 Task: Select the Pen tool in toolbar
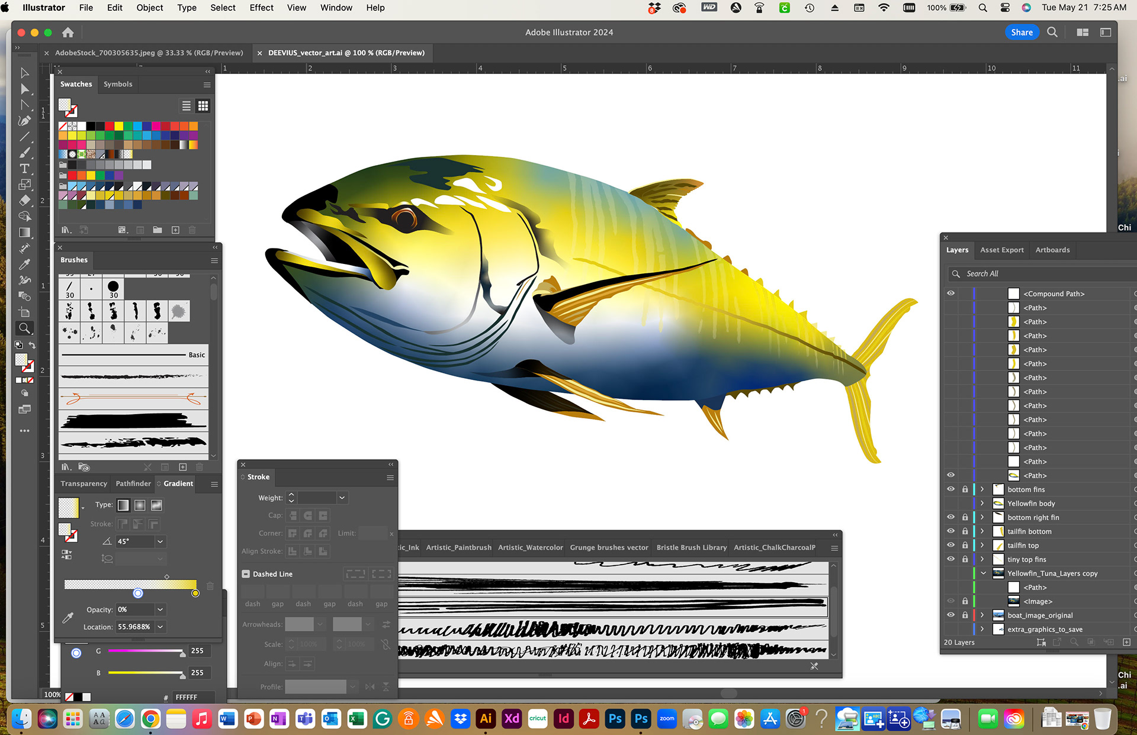point(24,121)
